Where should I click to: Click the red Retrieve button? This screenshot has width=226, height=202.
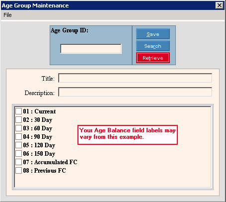click(153, 58)
